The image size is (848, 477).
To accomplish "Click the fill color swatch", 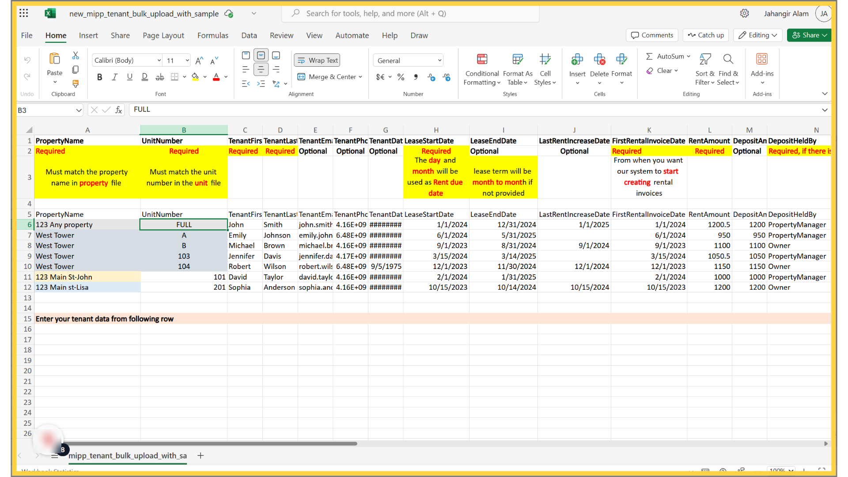I will pyautogui.click(x=195, y=77).
